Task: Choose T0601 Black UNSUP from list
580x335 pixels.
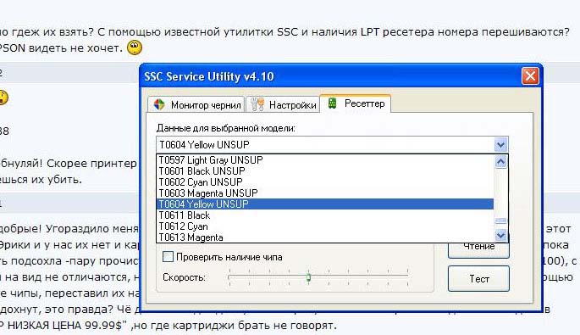Action: pyautogui.click(x=325, y=170)
